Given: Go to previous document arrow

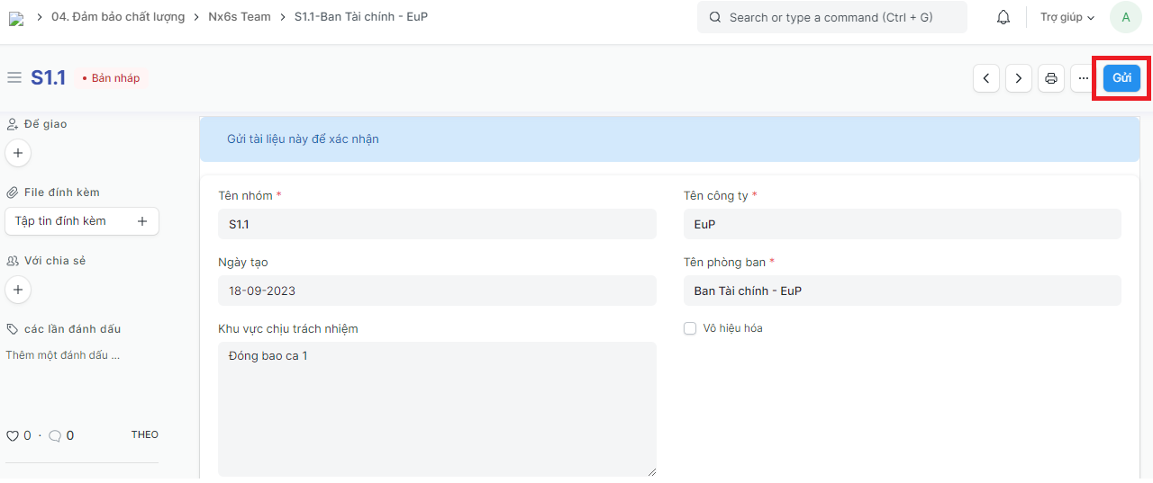Looking at the screenshot, I should click(x=986, y=78).
